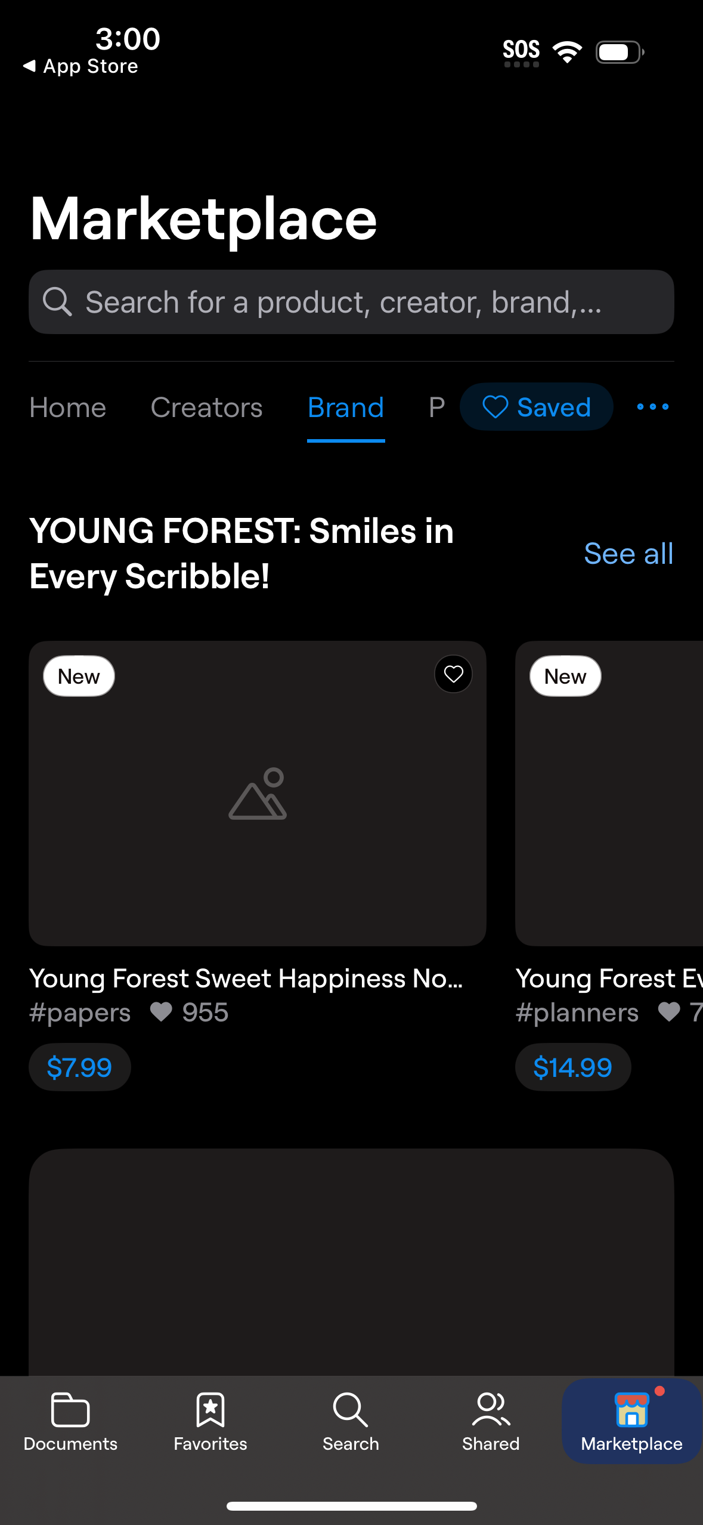The width and height of the screenshot is (703, 1525).
Task: Switch to the Home tab
Action: [x=68, y=408]
